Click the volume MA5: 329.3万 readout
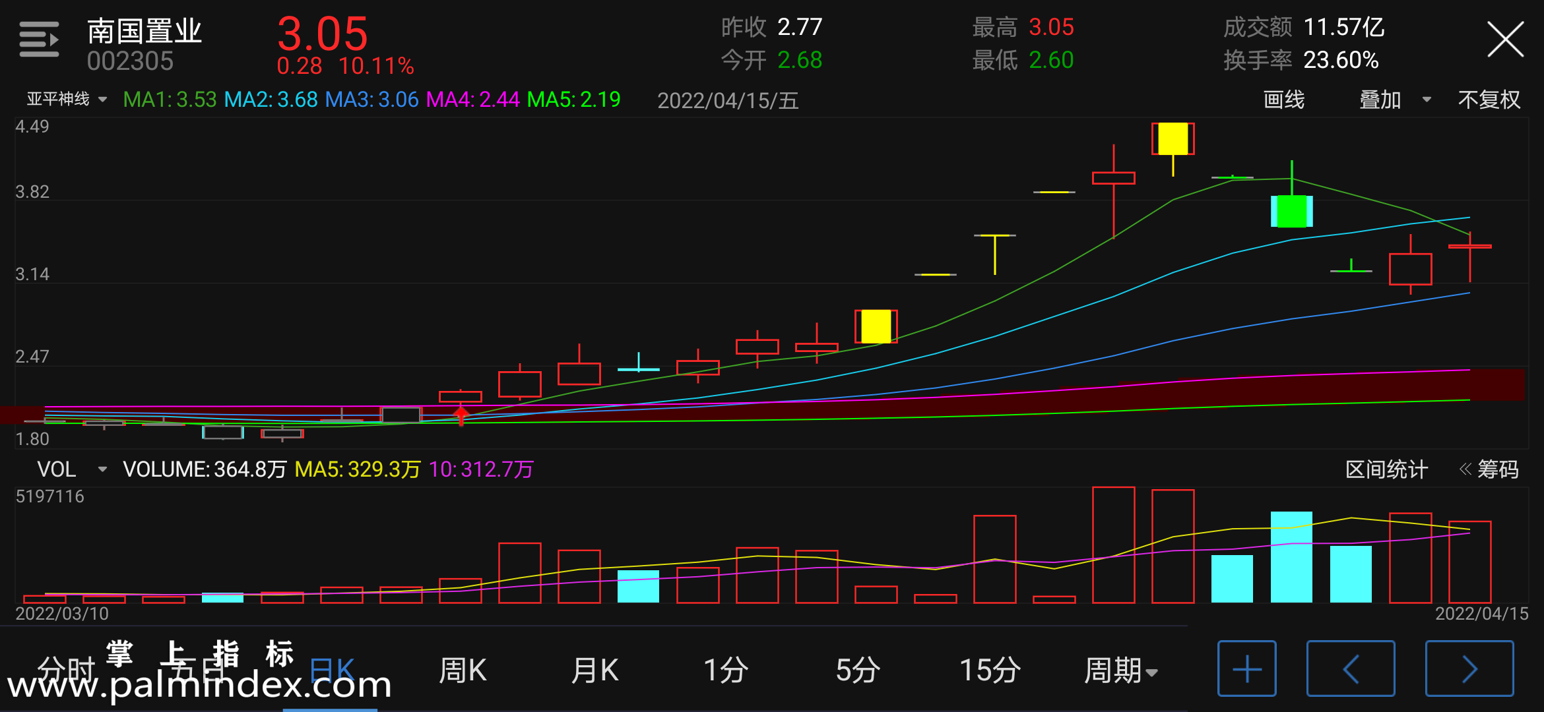1544x712 pixels. click(357, 469)
